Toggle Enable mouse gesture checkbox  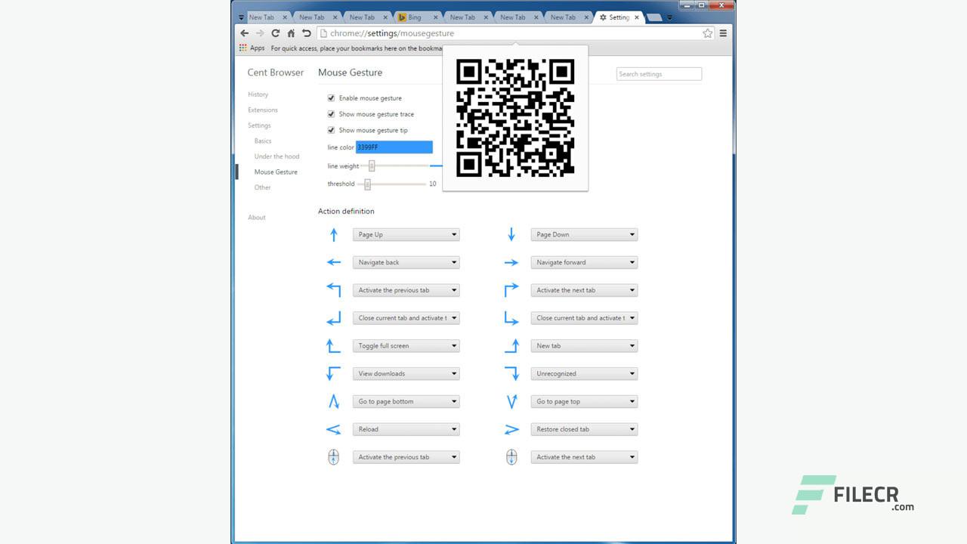point(331,98)
